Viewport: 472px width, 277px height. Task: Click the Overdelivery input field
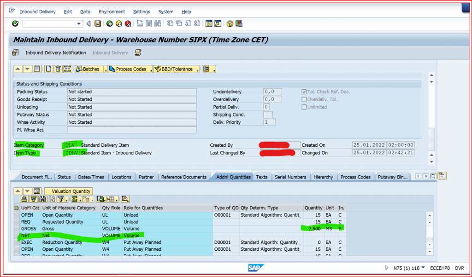tap(272, 99)
